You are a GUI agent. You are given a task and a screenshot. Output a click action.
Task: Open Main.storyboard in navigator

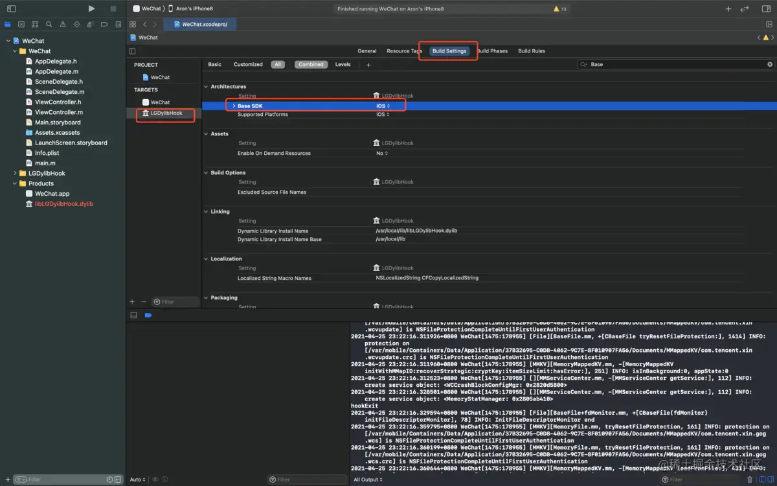click(x=58, y=122)
